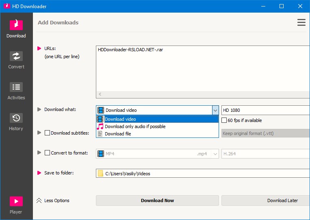Collapse the Download what dropdown arrow
Viewport: 310px width, 220px height.
click(215, 110)
